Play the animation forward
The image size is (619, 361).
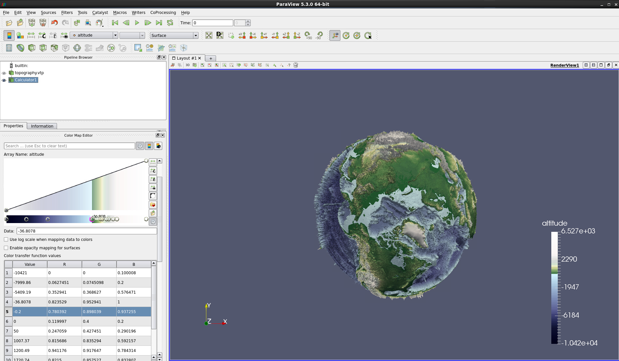click(x=137, y=23)
